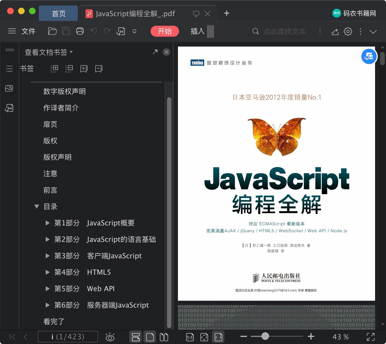The image size is (386, 344).
Task: Click the outline list sidebar icon
Action: (x=9, y=68)
